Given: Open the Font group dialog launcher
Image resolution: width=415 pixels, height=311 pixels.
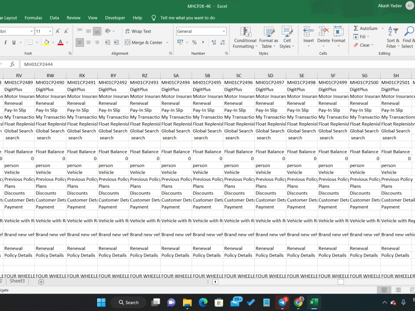Looking at the screenshot, I should click(x=70, y=53).
